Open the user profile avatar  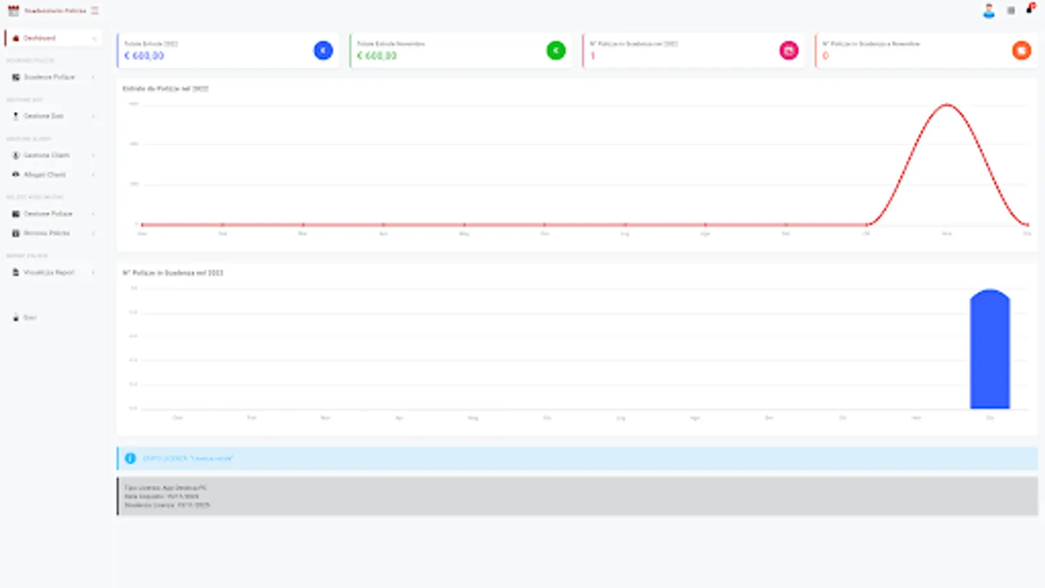989,10
